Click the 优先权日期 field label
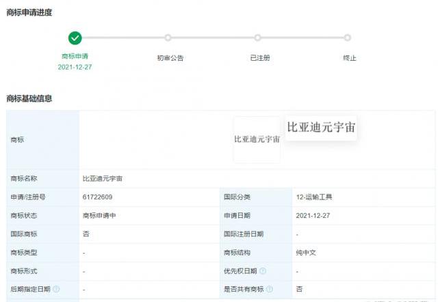 [240, 271]
